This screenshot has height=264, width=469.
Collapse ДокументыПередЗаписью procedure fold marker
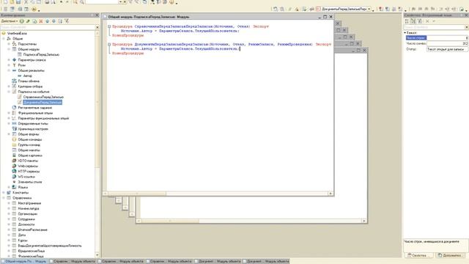click(x=109, y=44)
